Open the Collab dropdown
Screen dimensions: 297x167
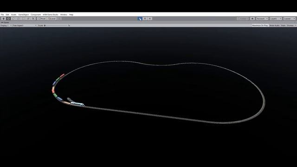pyautogui.click(x=243, y=19)
